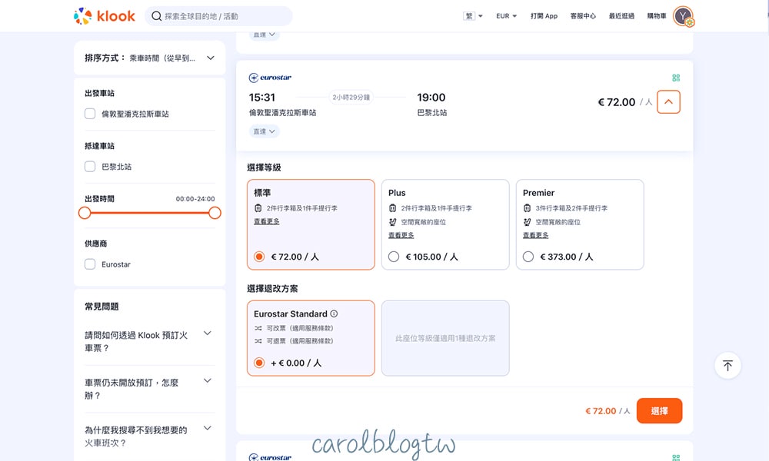Click the 探索全球目的地 search field
The height and width of the screenshot is (461, 769).
click(218, 16)
